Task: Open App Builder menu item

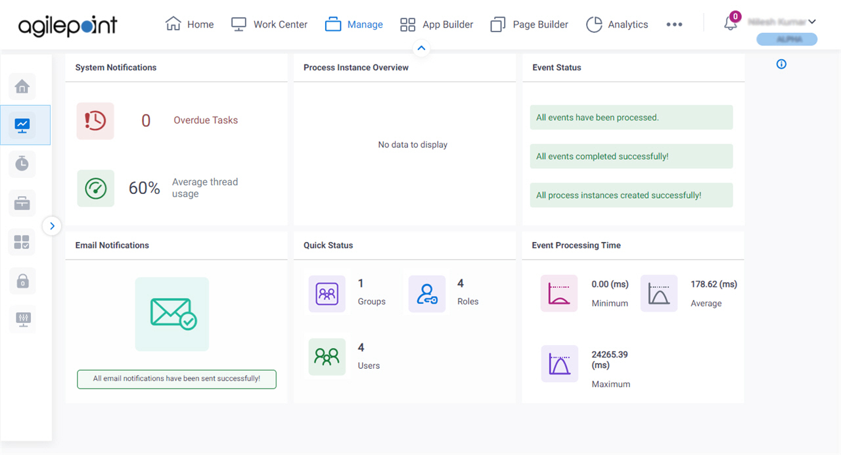Action: click(x=436, y=24)
